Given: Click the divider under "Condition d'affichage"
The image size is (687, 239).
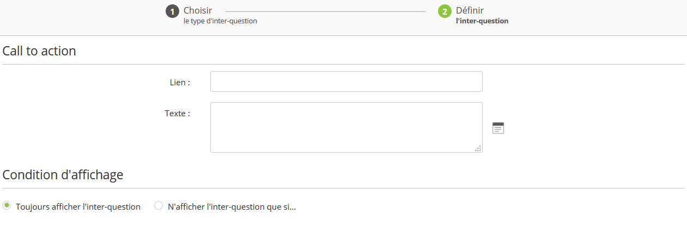Looking at the screenshot, I should point(343,188).
